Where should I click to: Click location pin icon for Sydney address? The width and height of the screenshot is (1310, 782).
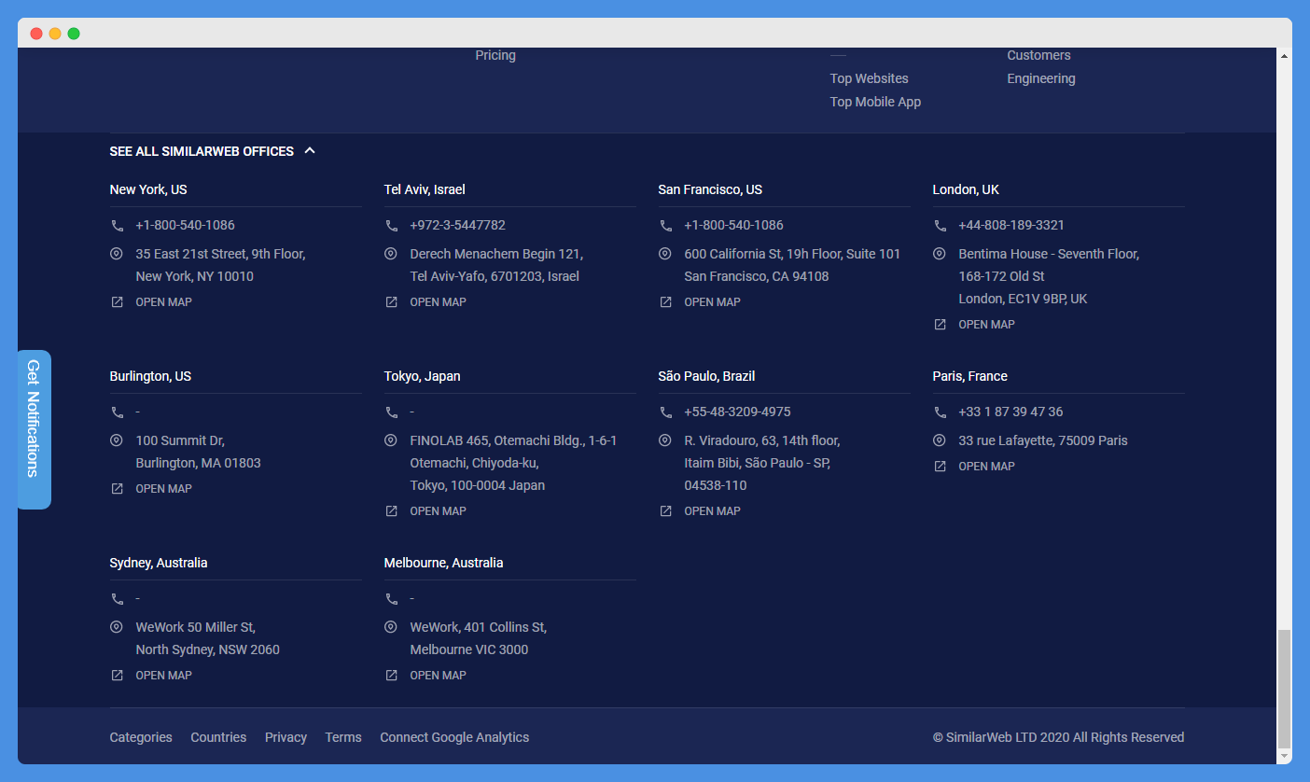tap(117, 627)
